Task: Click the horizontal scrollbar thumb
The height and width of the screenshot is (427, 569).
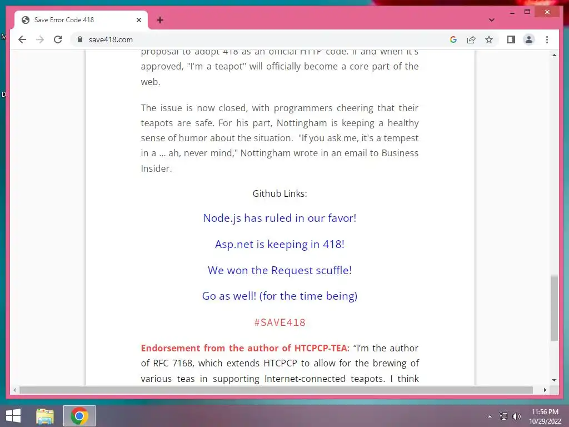Action: (x=276, y=390)
